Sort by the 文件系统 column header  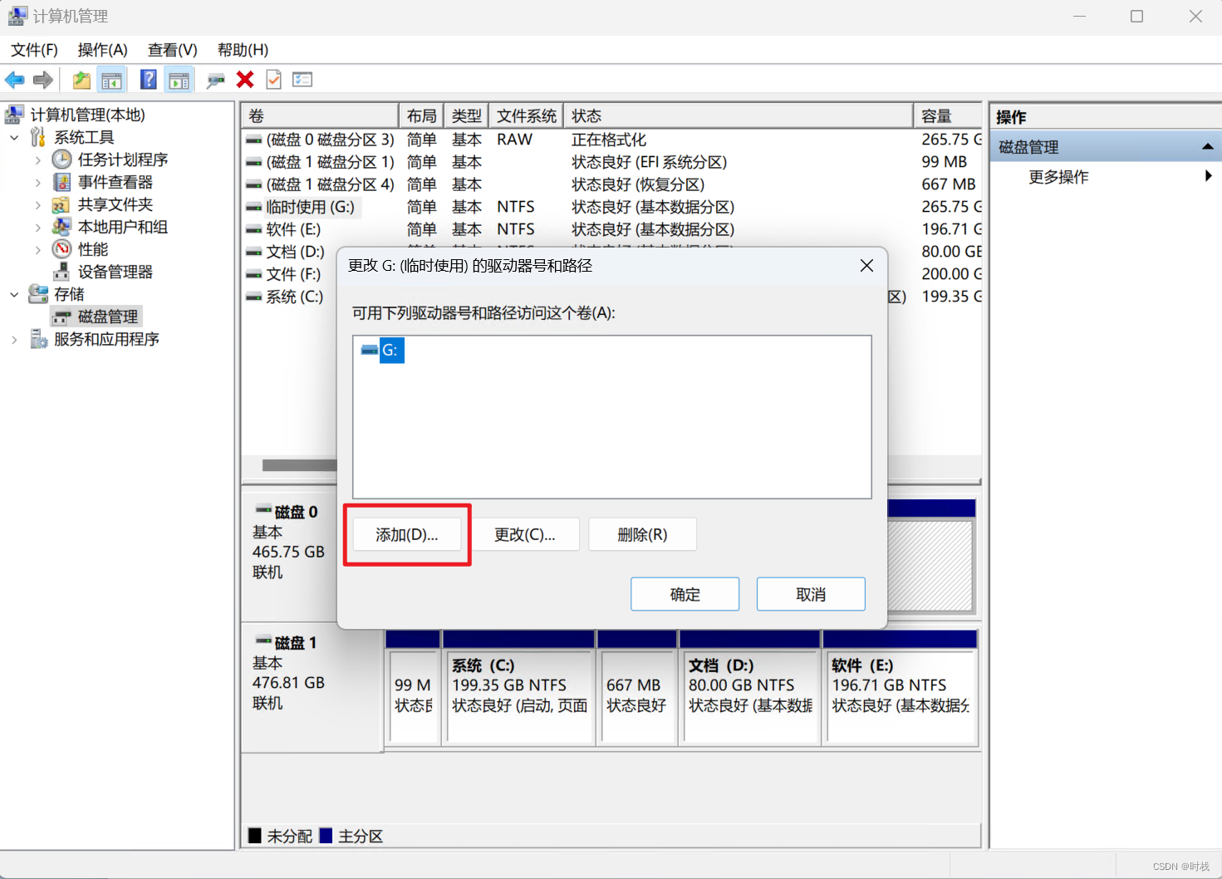pos(526,115)
